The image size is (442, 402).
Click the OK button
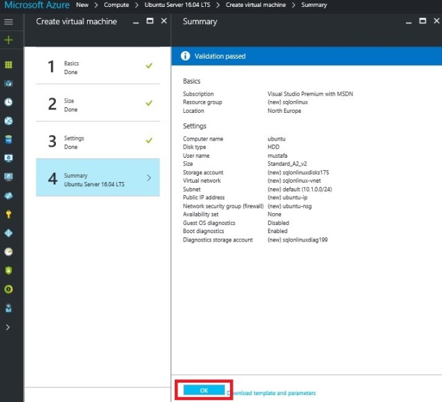click(204, 390)
